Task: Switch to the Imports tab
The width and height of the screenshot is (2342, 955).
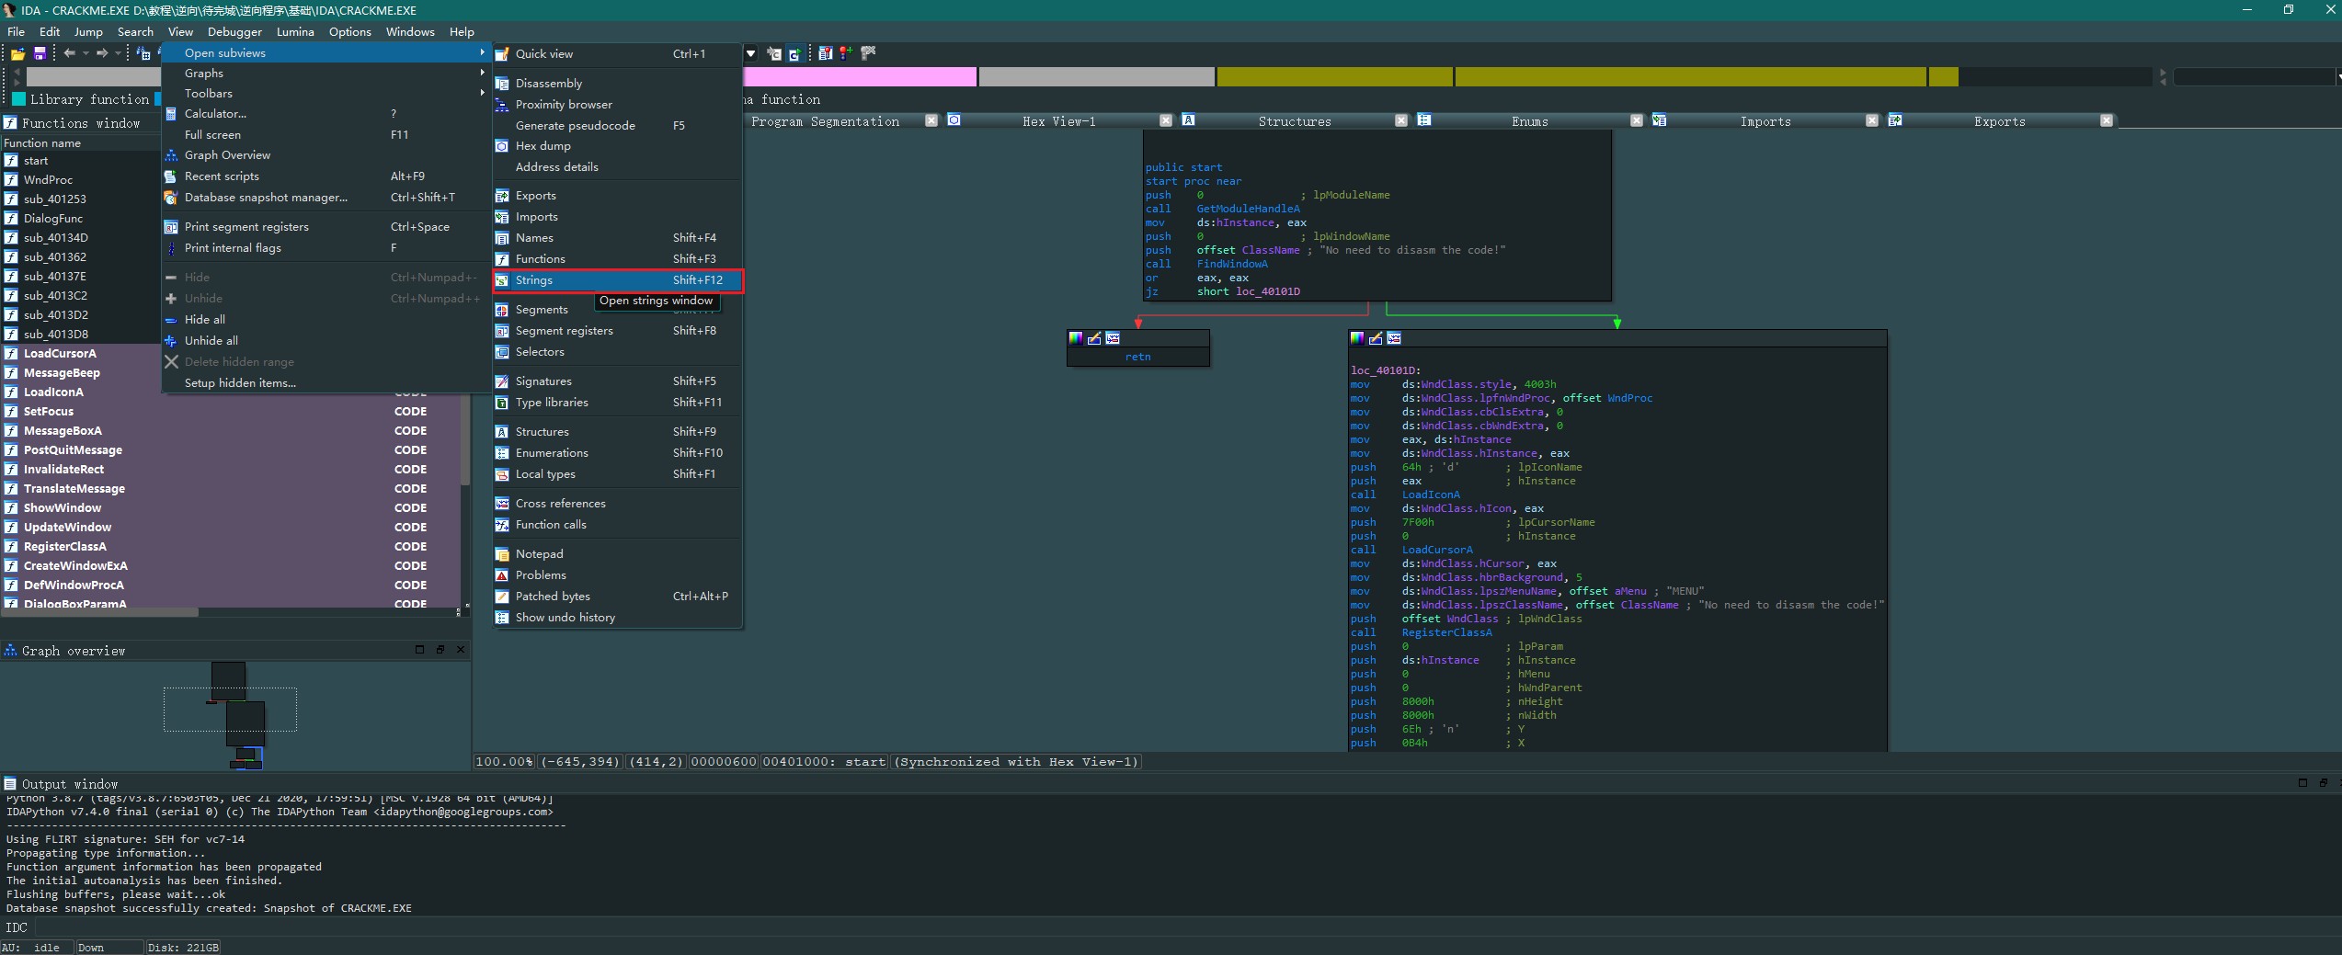Action: click(x=1765, y=121)
